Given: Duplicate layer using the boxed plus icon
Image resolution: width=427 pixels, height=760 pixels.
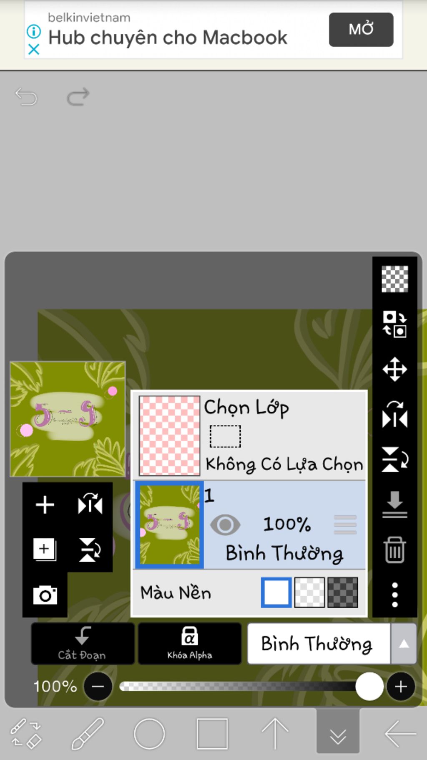Looking at the screenshot, I should pyautogui.click(x=45, y=549).
